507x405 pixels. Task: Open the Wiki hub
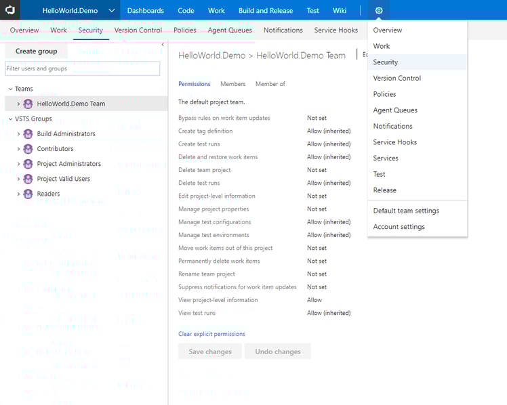(340, 10)
